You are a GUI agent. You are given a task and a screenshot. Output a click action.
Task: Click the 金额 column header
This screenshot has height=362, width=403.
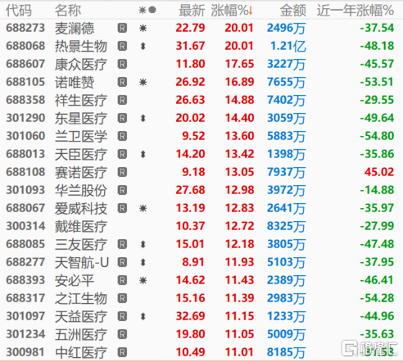point(293,11)
